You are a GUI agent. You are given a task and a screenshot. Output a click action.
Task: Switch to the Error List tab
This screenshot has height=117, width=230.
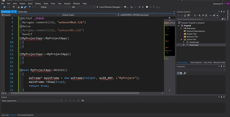tap(5, 115)
